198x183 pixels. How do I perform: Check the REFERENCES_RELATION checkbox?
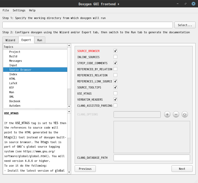[115, 75]
